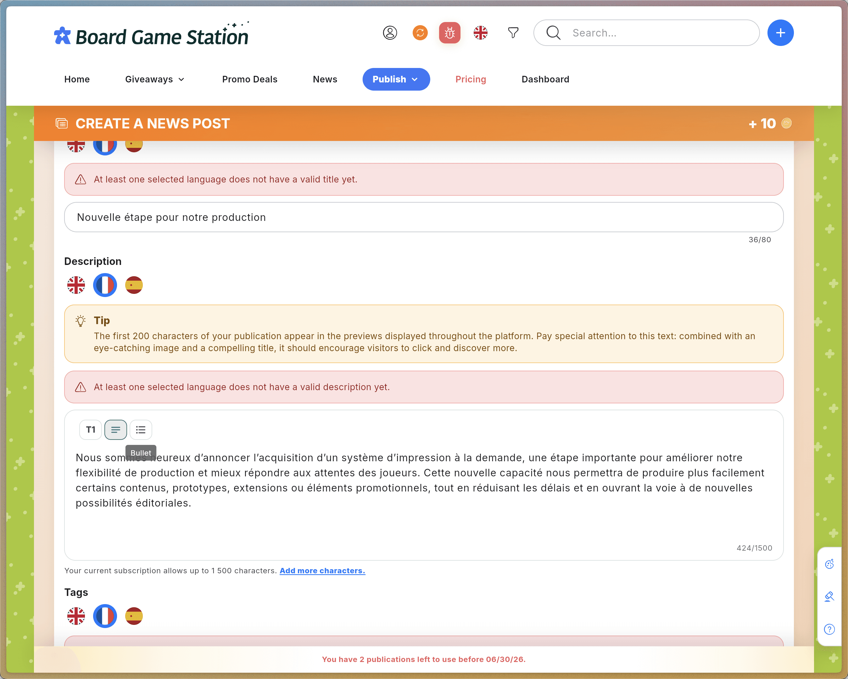Switch Description language to Spanish flag
This screenshot has height=679, width=848.
coord(134,285)
